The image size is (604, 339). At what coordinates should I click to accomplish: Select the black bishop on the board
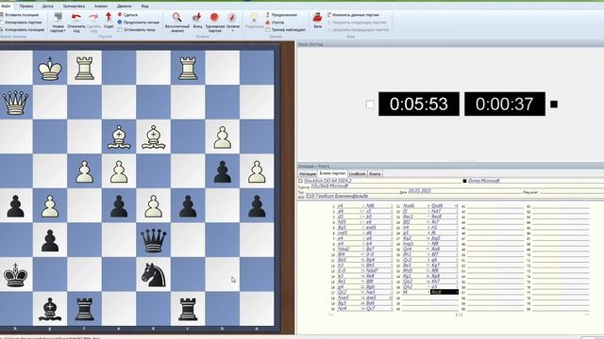(x=50, y=309)
